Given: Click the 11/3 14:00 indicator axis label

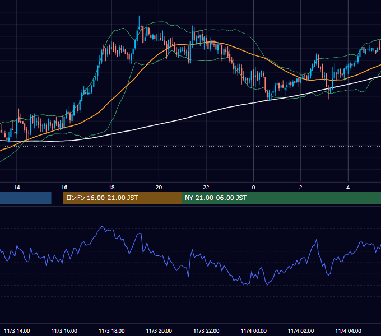Looking at the screenshot, I should click(17, 330).
